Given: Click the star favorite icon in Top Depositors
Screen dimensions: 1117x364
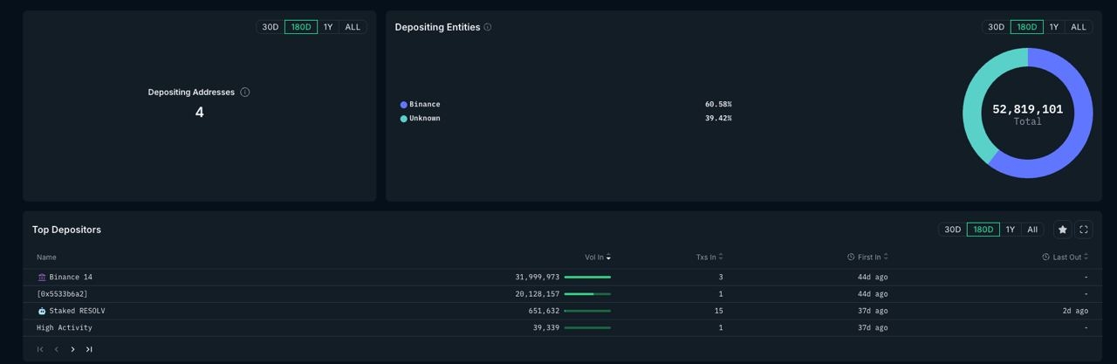Looking at the screenshot, I should [1062, 230].
